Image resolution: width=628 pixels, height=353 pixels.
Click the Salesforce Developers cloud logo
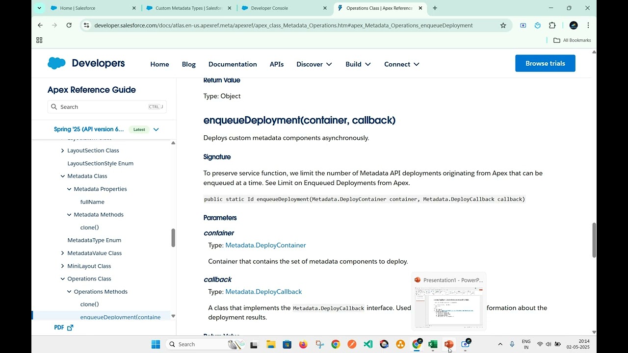coord(56,63)
